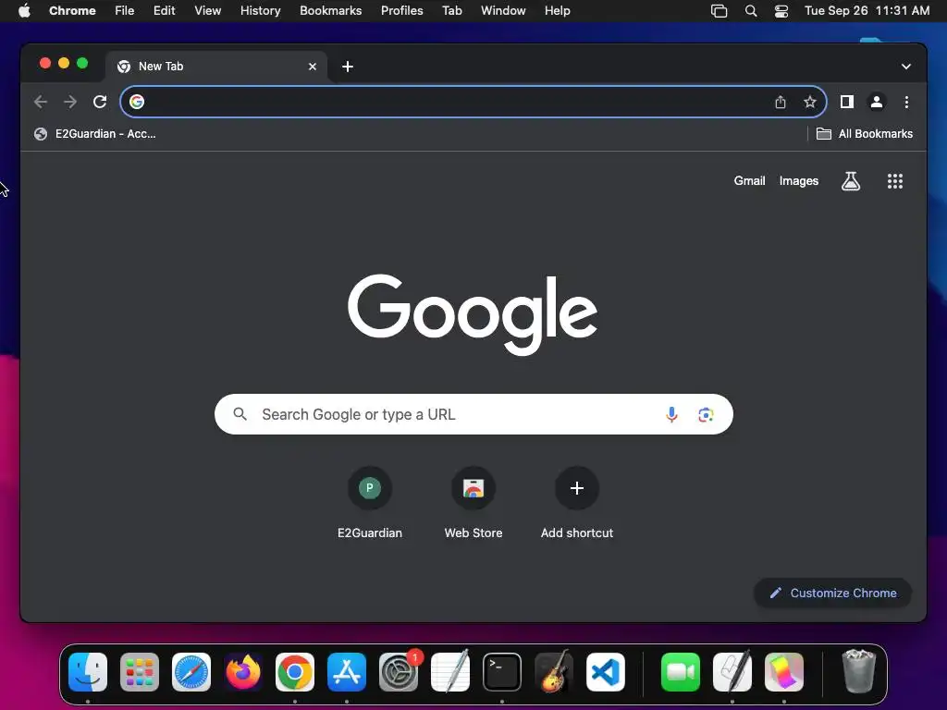Open the Tab menu
Image resolution: width=947 pixels, height=710 pixels.
tap(451, 11)
